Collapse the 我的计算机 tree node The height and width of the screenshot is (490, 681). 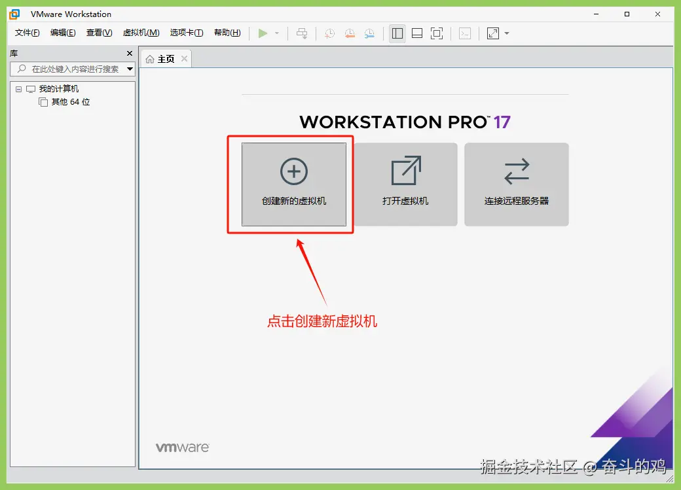(x=19, y=89)
